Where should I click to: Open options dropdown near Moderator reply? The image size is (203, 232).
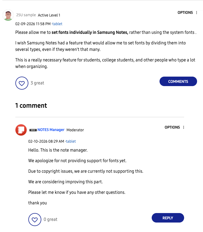click(x=172, y=127)
